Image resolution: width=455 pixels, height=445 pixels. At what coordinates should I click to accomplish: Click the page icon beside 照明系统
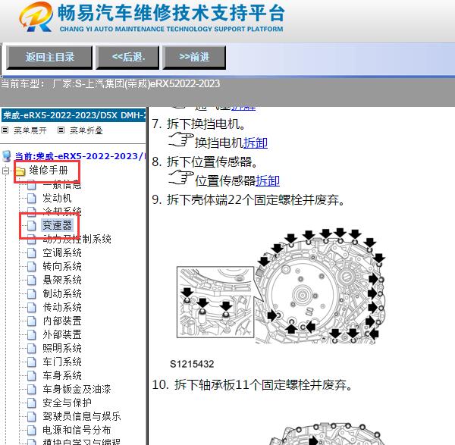click(32, 349)
